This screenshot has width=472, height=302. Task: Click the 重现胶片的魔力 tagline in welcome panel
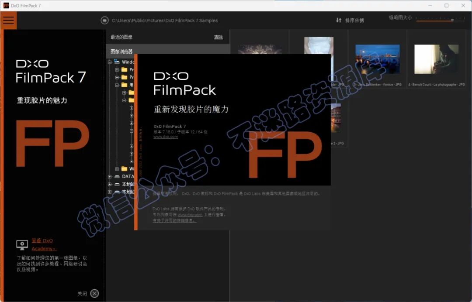point(42,100)
